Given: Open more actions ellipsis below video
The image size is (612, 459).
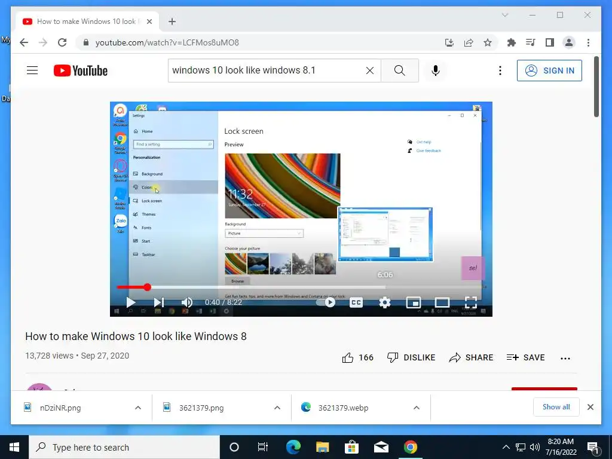Looking at the screenshot, I should [565, 359].
